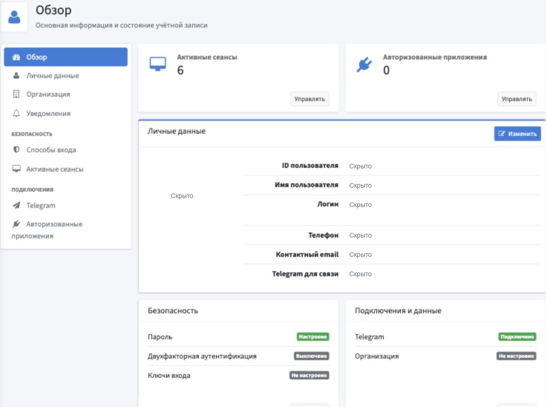Click the Скрыто value for Telegram для связи
Viewport: 546px width, 407px height.
(x=361, y=274)
